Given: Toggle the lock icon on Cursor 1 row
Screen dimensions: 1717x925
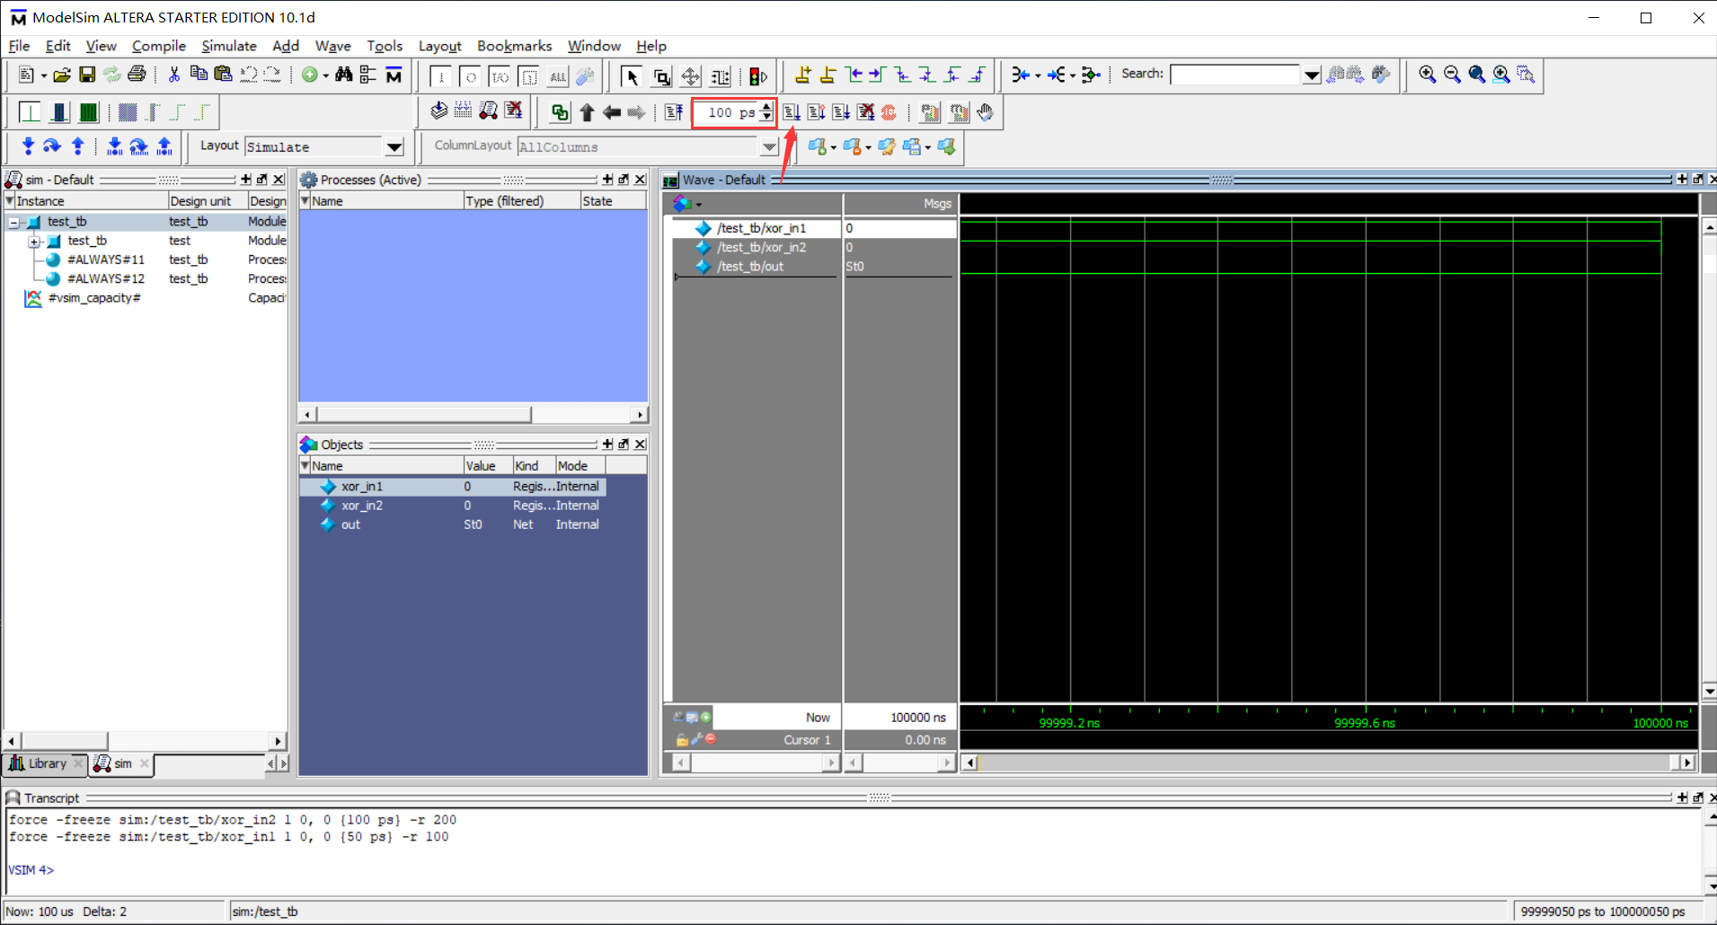Looking at the screenshot, I should [x=683, y=739].
